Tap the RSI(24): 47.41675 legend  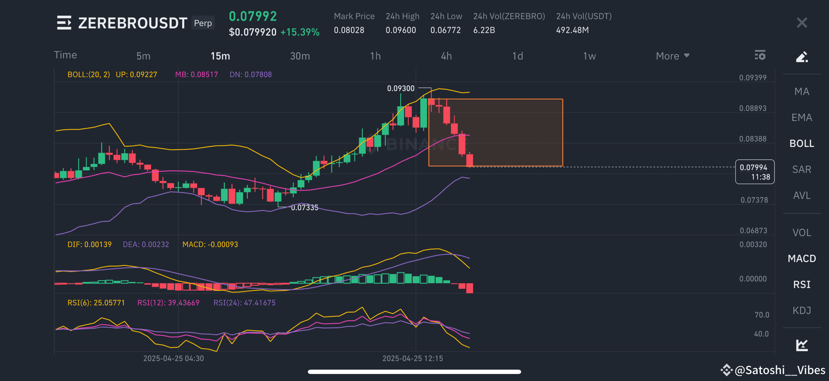tap(245, 303)
